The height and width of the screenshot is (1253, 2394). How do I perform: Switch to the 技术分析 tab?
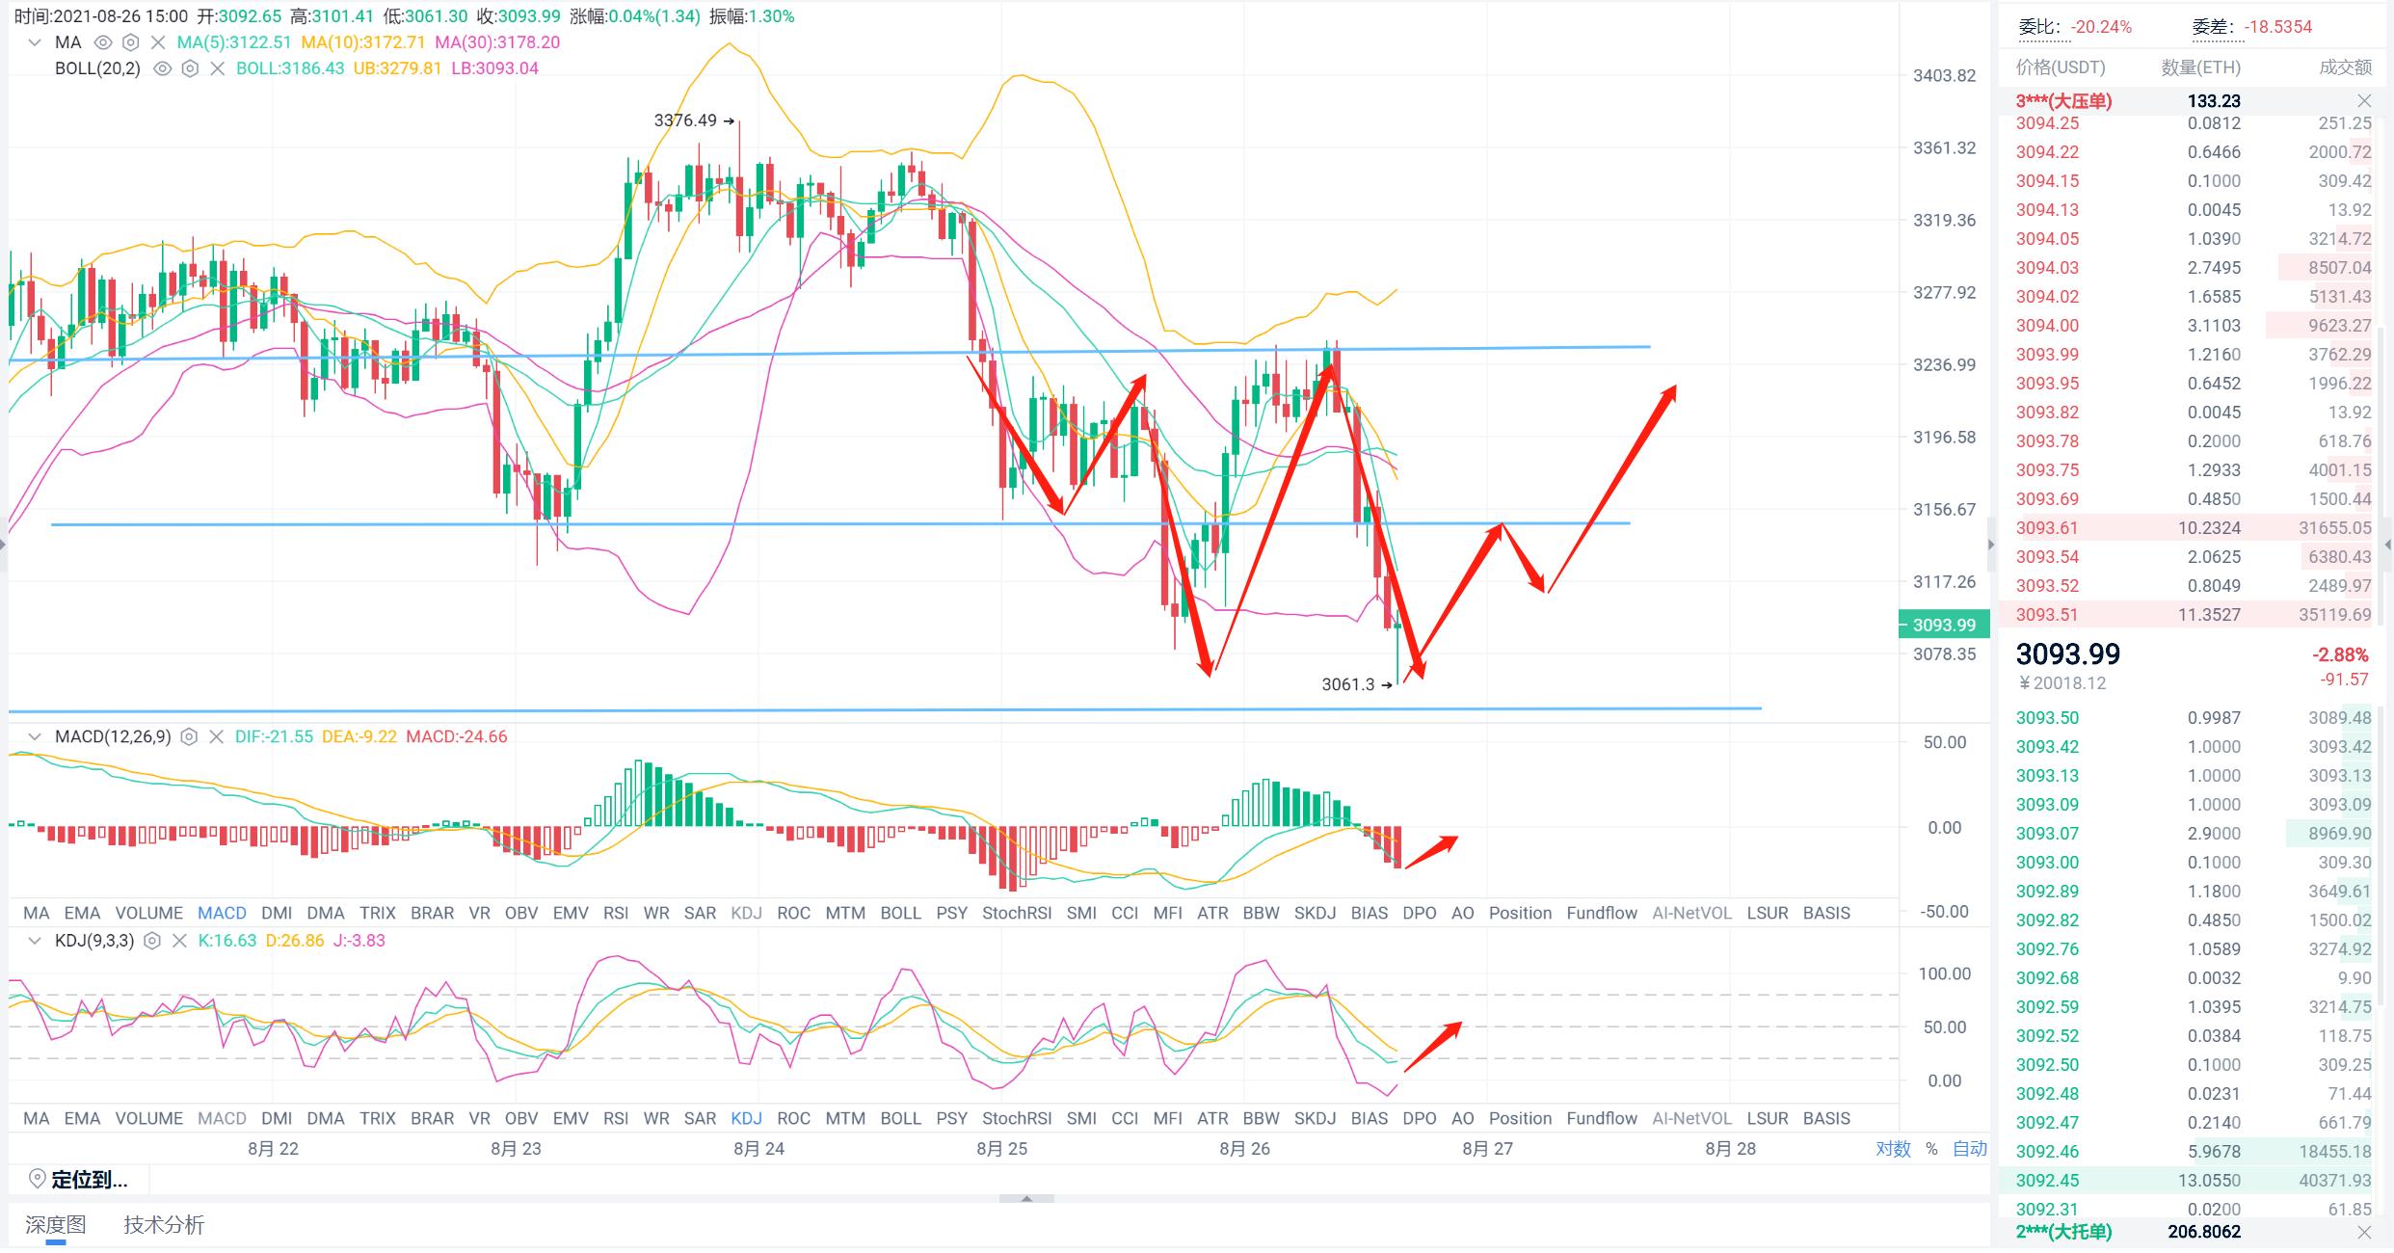click(x=164, y=1224)
